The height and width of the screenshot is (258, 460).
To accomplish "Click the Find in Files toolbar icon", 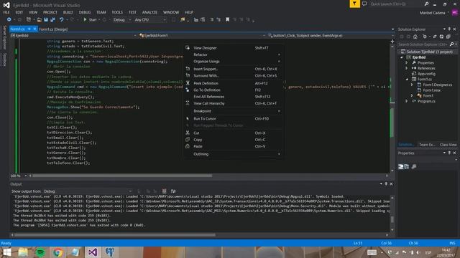I will click(183, 19).
